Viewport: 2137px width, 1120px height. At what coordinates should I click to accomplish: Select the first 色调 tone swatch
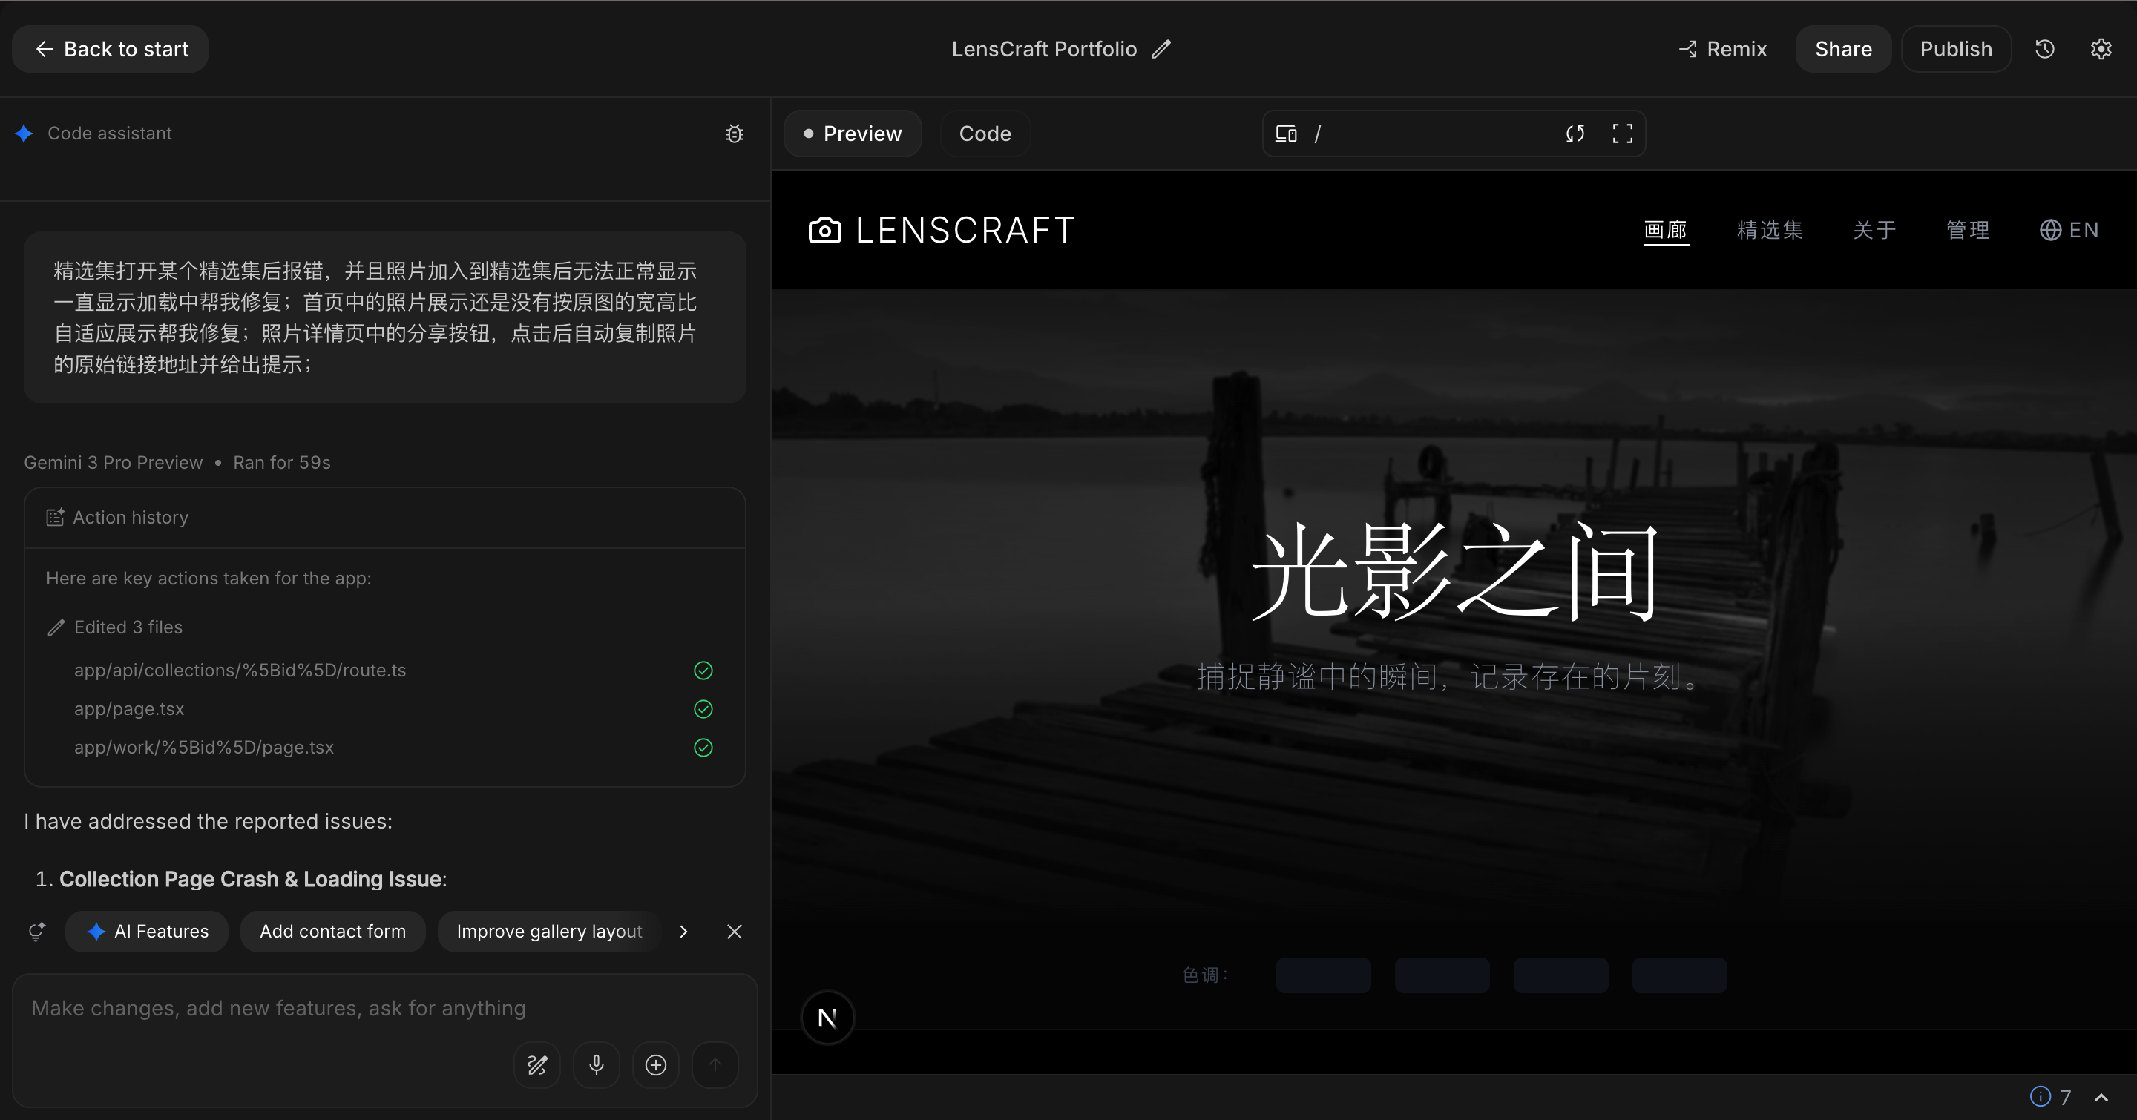click(1323, 975)
